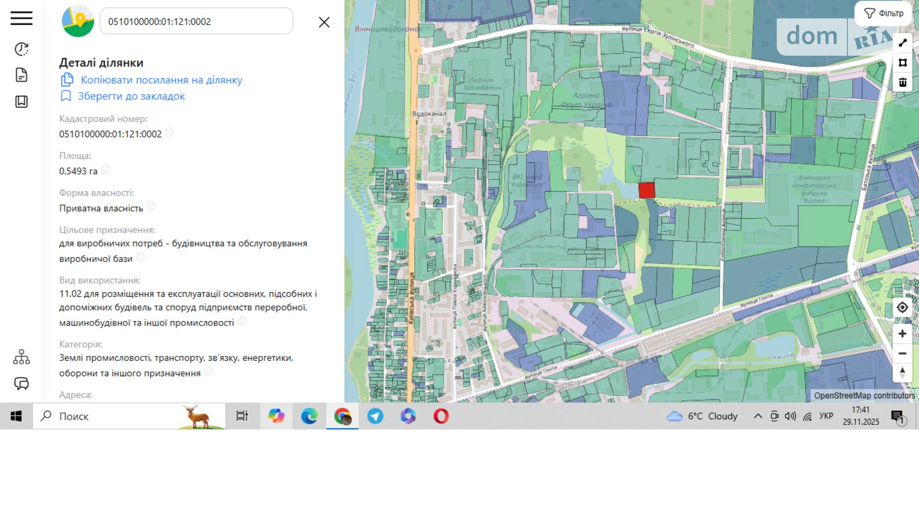This screenshot has height=517, width=919.
Task: Select the line distance measuring tool
Action: click(903, 43)
